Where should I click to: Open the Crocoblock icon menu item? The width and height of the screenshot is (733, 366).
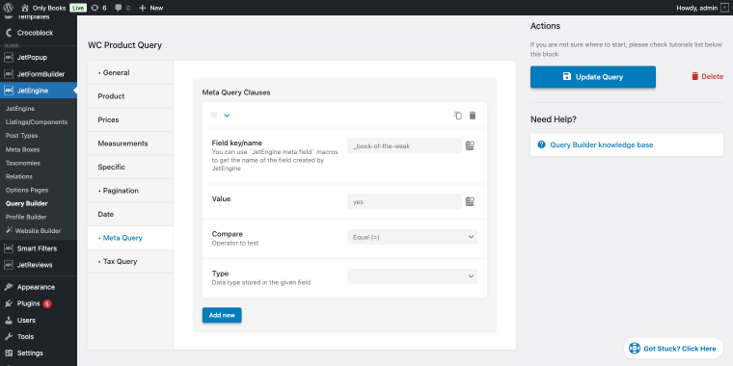[x=9, y=33]
